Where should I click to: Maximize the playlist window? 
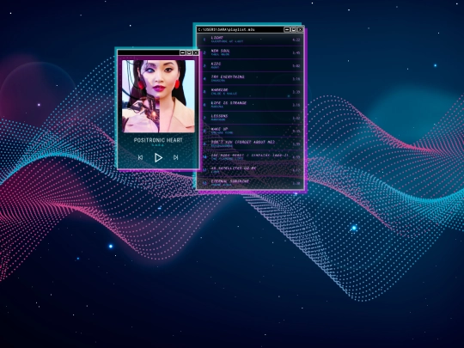pos(294,29)
